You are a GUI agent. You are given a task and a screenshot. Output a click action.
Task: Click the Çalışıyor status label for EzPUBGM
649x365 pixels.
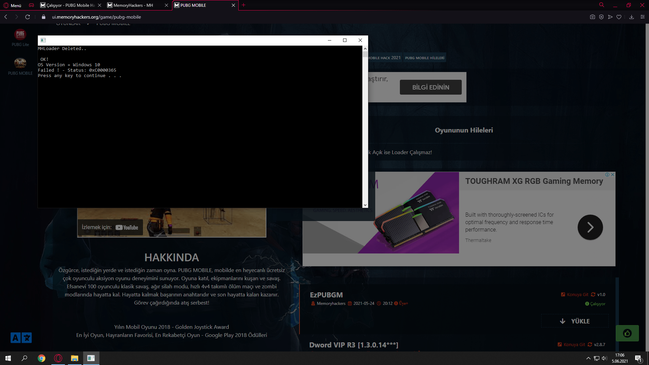pos(595,304)
